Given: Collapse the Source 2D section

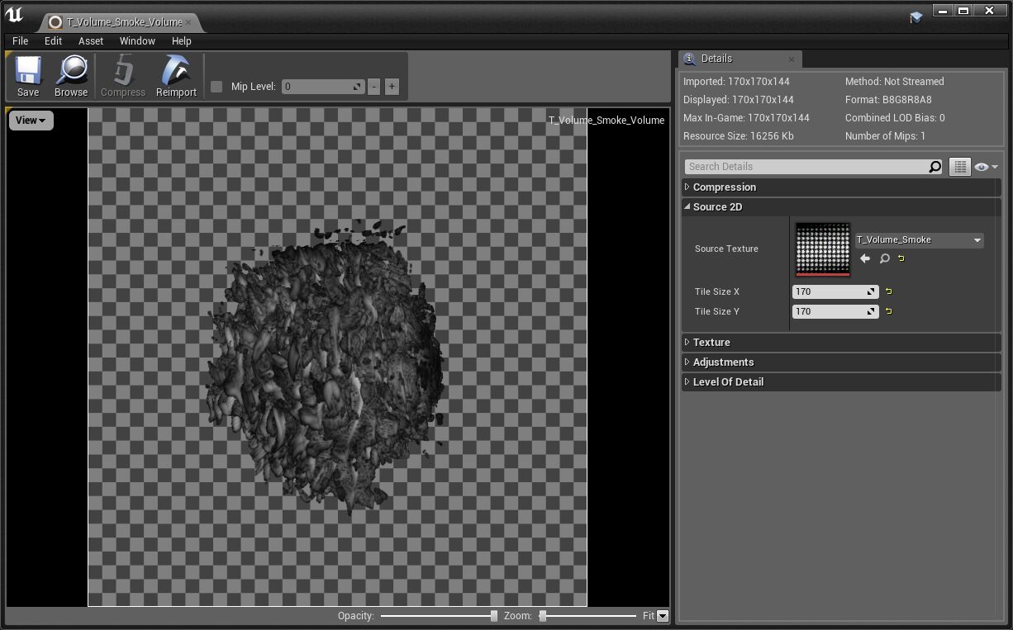Looking at the screenshot, I should pyautogui.click(x=717, y=207).
